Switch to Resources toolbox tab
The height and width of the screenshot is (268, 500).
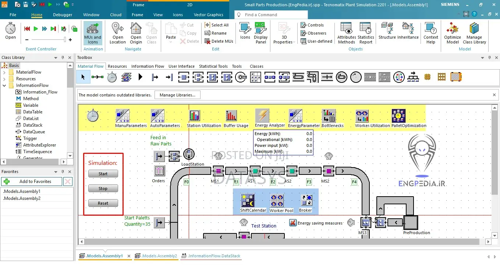(117, 66)
